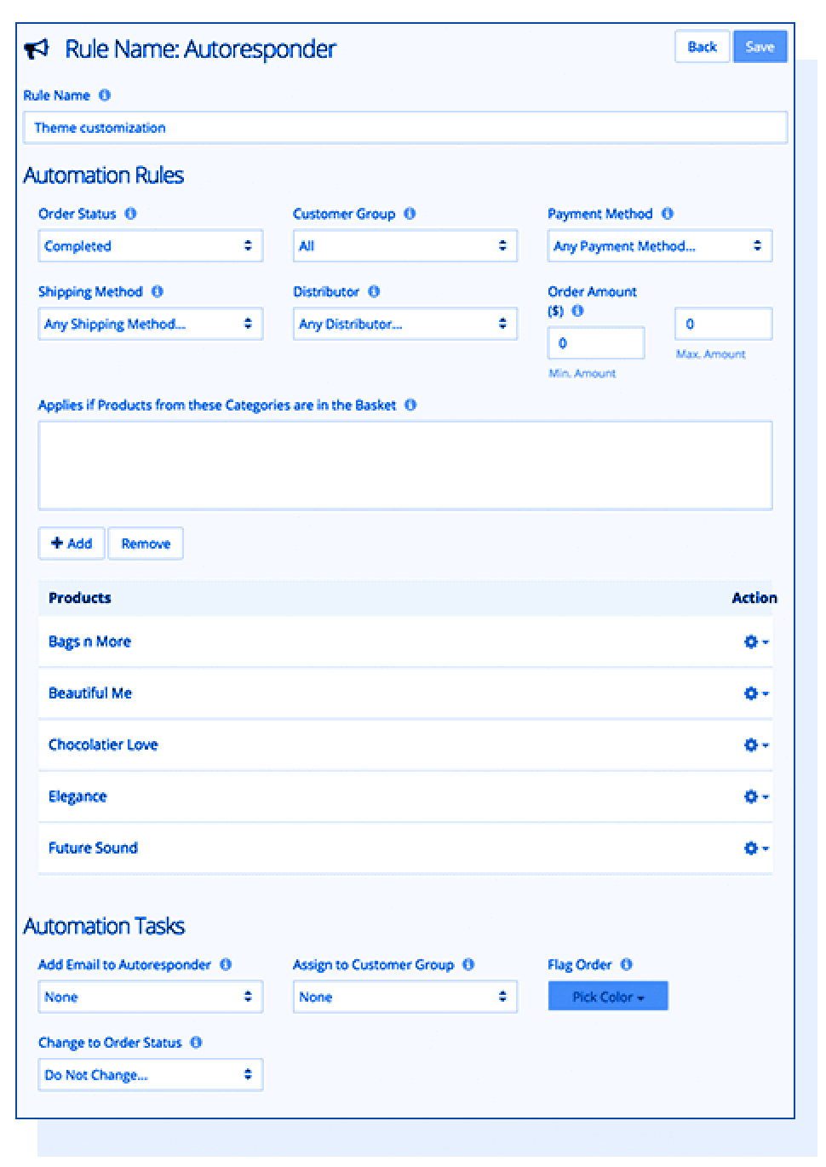The image size is (826, 1167).
Task: Click the Flag Order info icon
Action: click(x=626, y=964)
